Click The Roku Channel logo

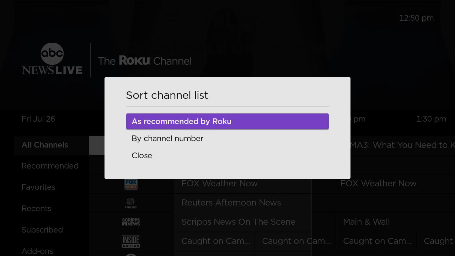pos(145,61)
